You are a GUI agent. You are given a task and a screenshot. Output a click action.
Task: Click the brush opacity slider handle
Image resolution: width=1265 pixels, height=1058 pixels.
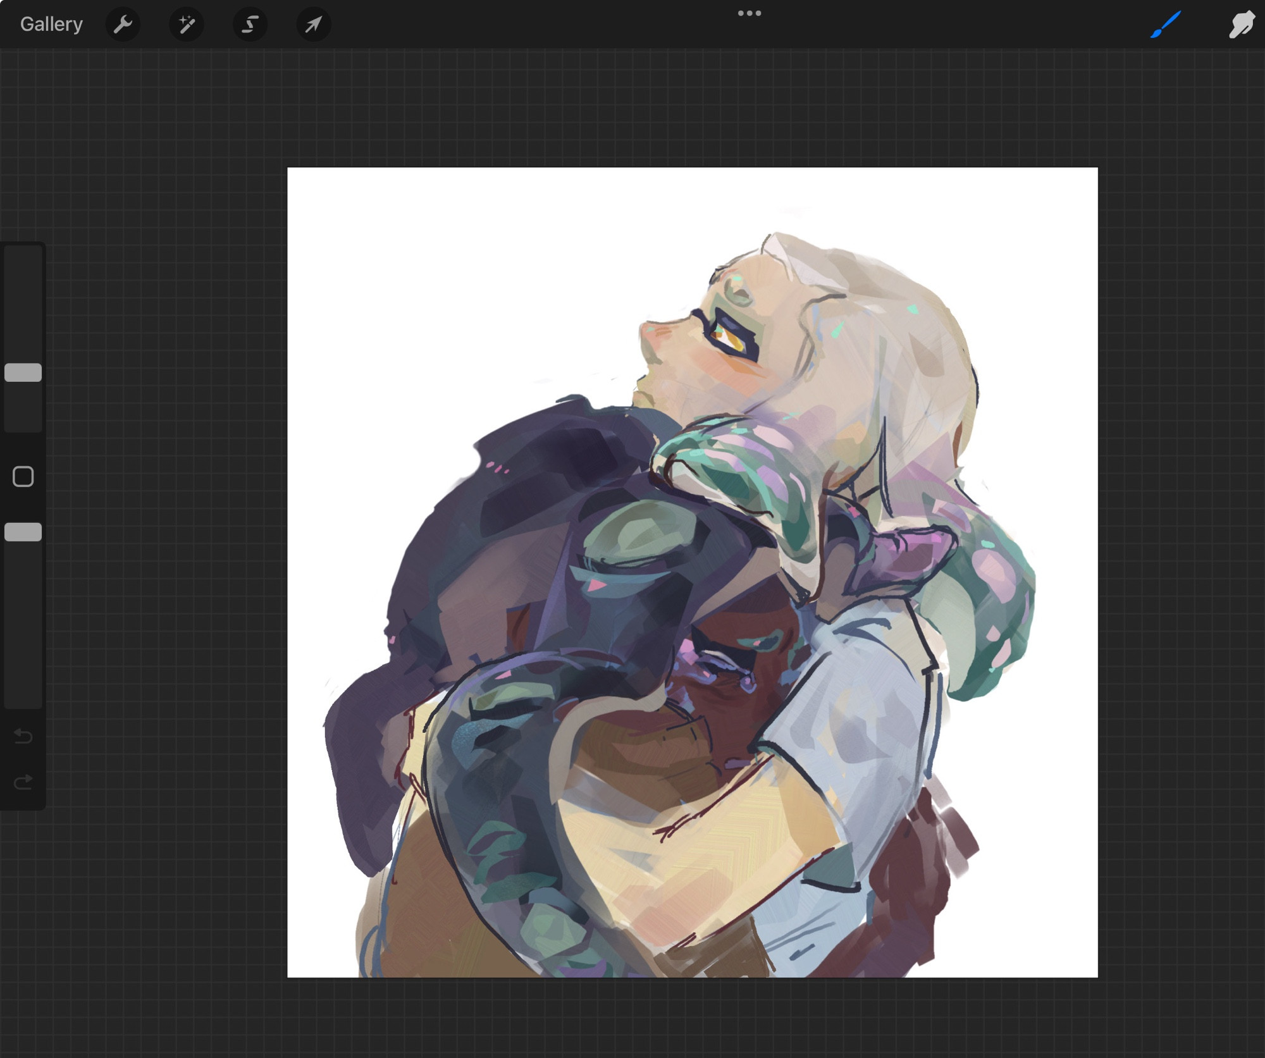23,532
